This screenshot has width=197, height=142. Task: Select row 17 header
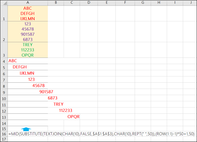4,139
